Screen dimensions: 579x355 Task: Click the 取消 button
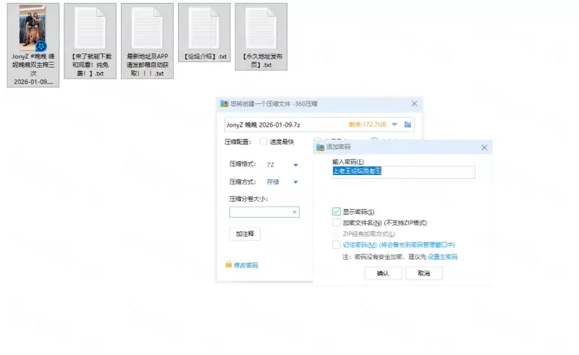point(424,273)
